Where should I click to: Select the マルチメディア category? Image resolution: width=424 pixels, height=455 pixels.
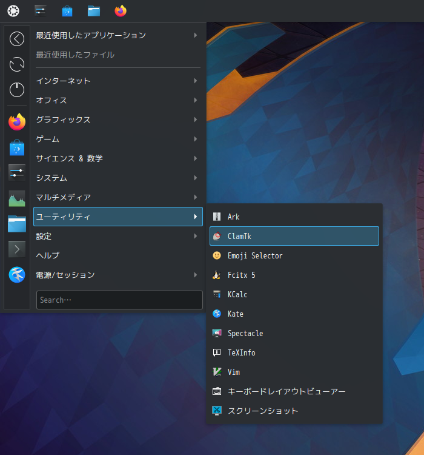point(118,197)
